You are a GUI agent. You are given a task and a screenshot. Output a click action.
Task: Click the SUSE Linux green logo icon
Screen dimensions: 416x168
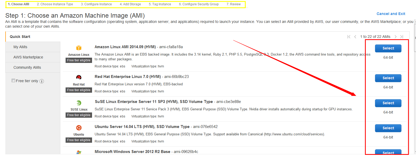pyautogui.click(x=79, y=103)
